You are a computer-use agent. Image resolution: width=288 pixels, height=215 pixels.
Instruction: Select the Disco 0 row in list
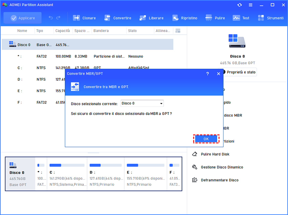coord(87,44)
